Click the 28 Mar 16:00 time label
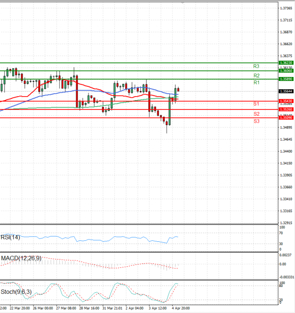 click(x=89, y=308)
